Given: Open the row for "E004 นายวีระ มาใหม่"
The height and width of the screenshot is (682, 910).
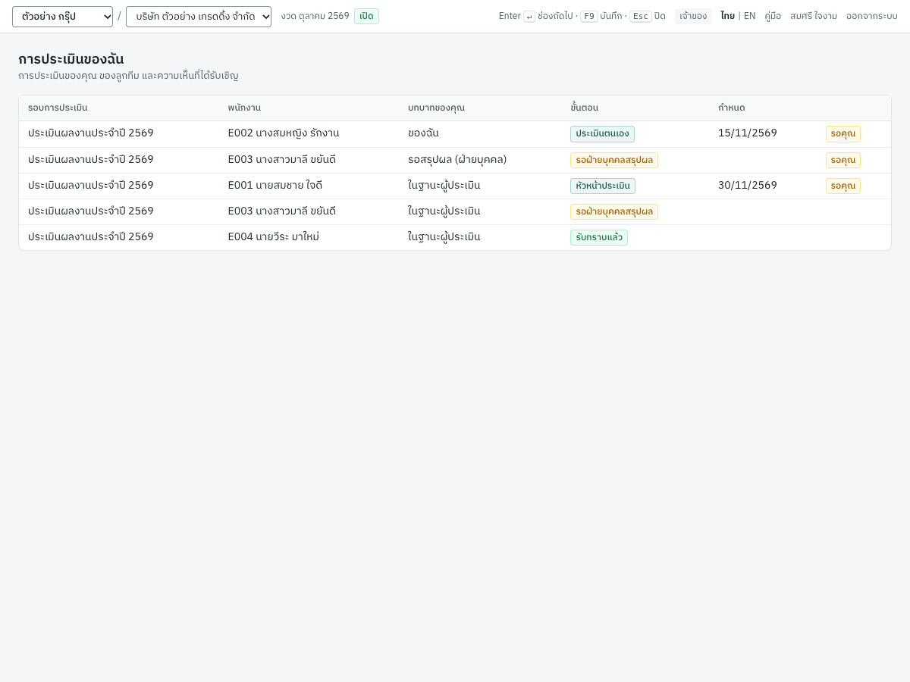Looking at the screenshot, I should (455, 237).
